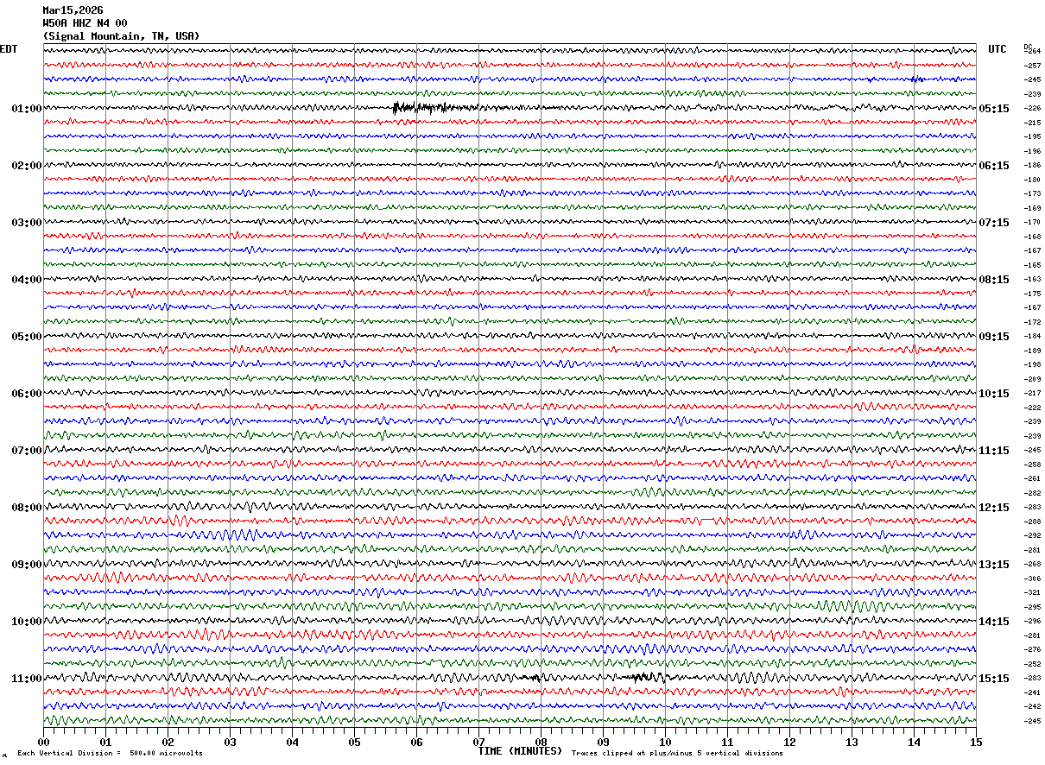Click the W50A HHZ N4 00 station code
The height and width of the screenshot is (765, 1045).
tap(85, 23)
